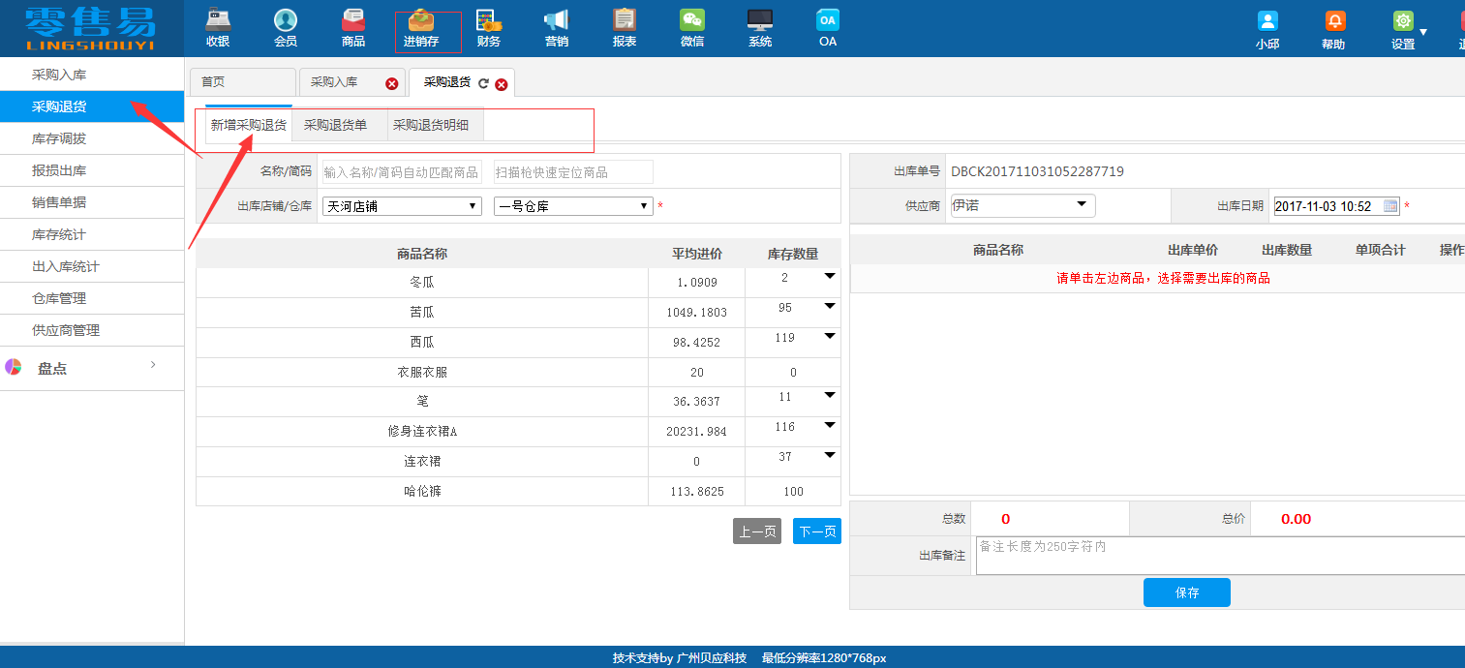Click the calendar icon in 出库日期 field
This screenshot has height=668, width=1465.
point(1390,206)
